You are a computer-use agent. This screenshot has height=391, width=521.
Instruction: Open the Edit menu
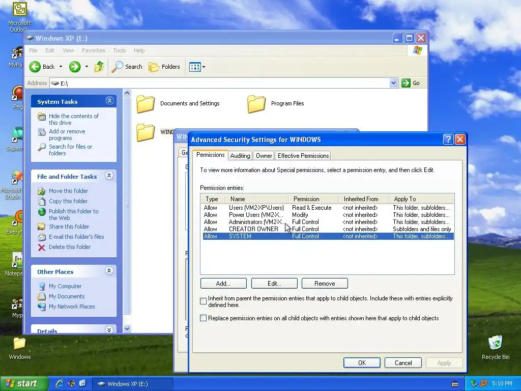tap(50, 50)
